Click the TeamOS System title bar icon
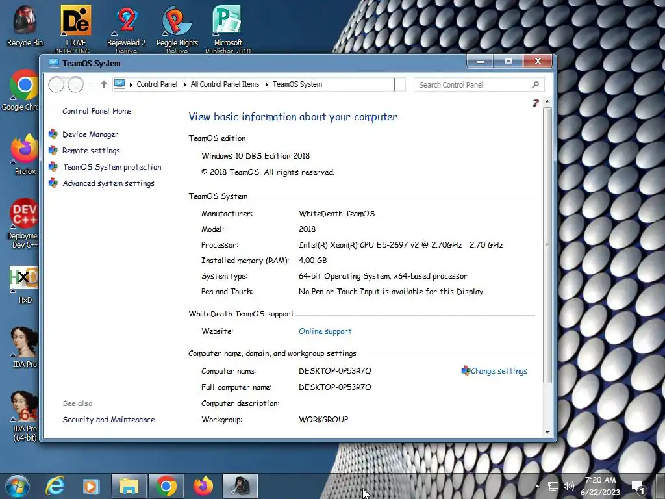This screenshot has width=665, height=499. [53, 63]
